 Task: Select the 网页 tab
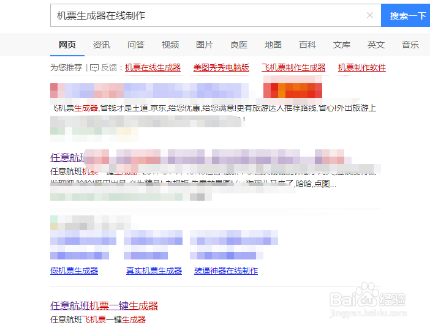point(67,45)
